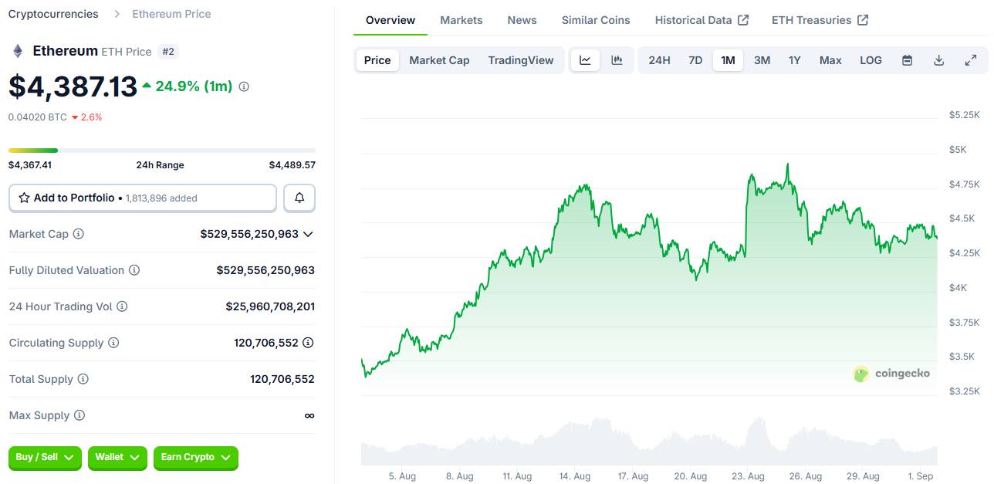Click the $4,489.57 range high value
Image resolution: width=994 pixels, height=484 pixels.
(x=292, y=165)
